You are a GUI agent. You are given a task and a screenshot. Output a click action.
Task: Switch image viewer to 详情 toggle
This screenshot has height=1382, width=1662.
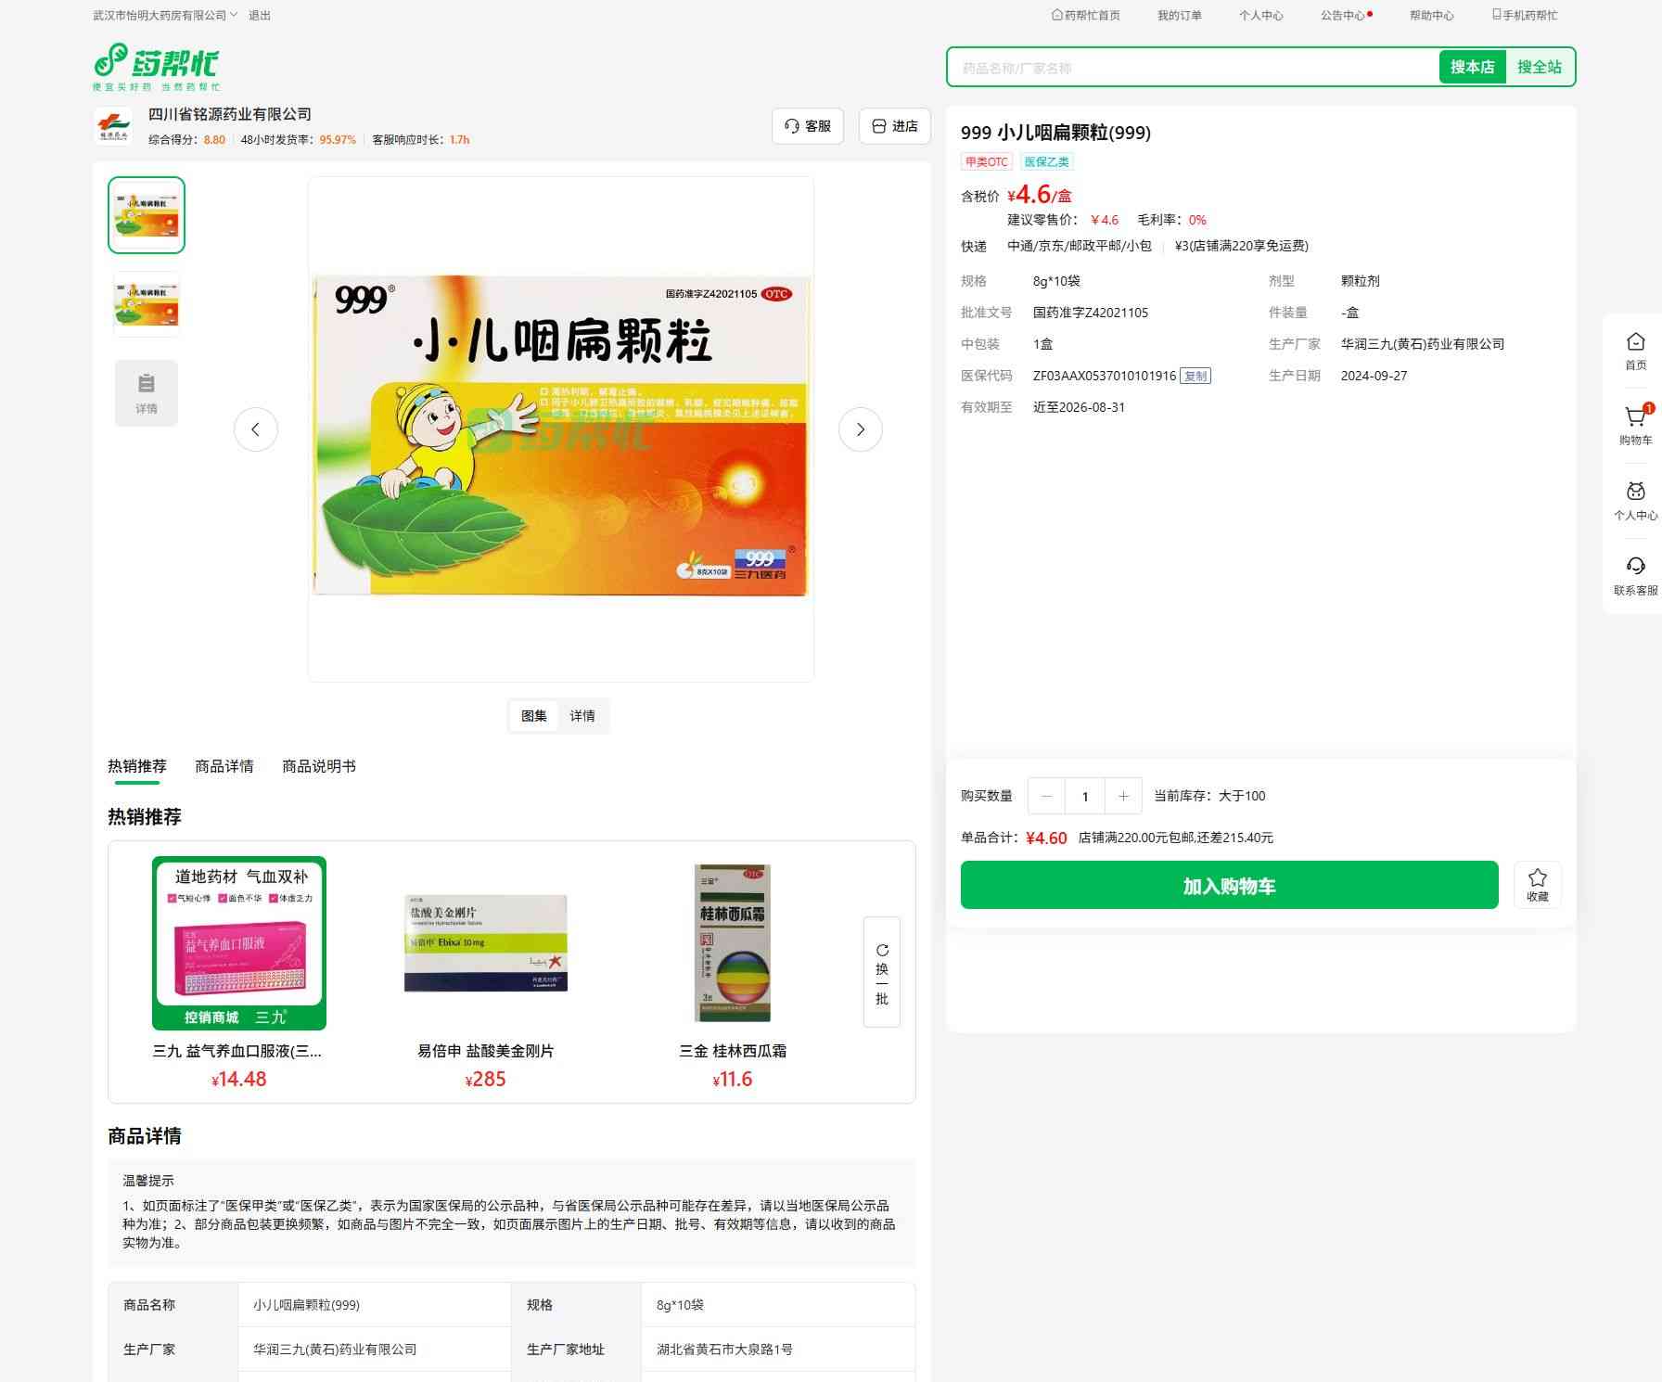582,716
